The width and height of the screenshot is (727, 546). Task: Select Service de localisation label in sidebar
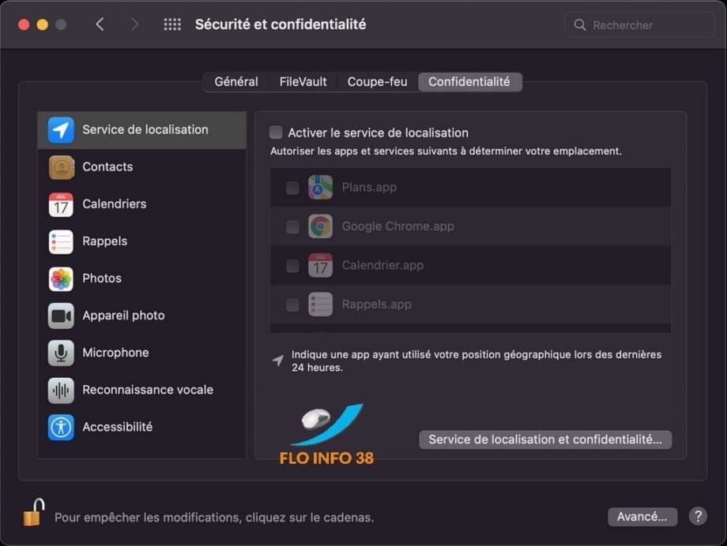(x=145, y=129)
